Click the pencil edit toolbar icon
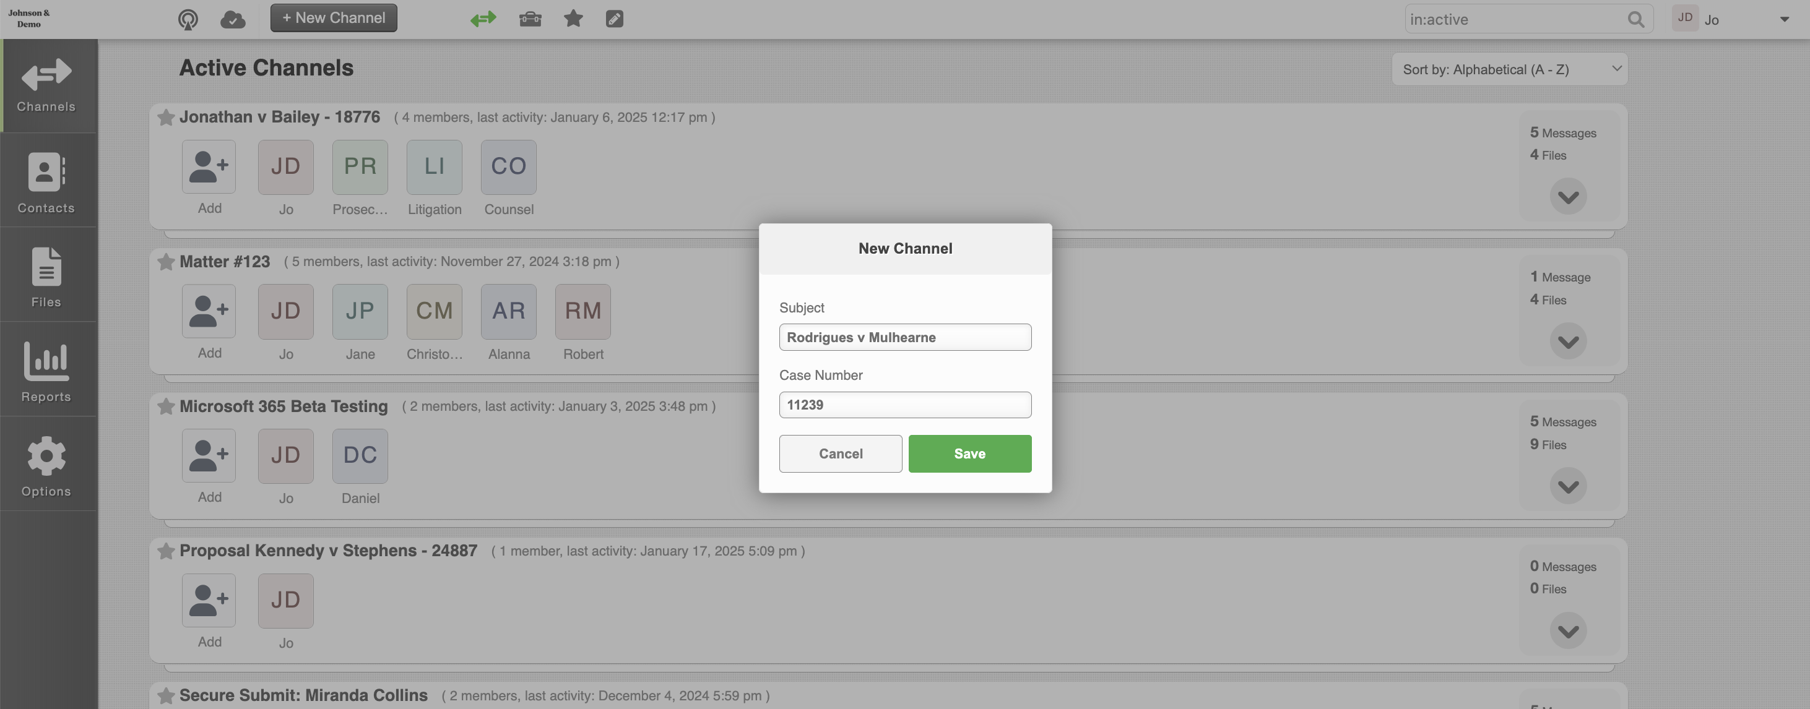This screenshot has height=709, width=1810. [x=614, y=19]
